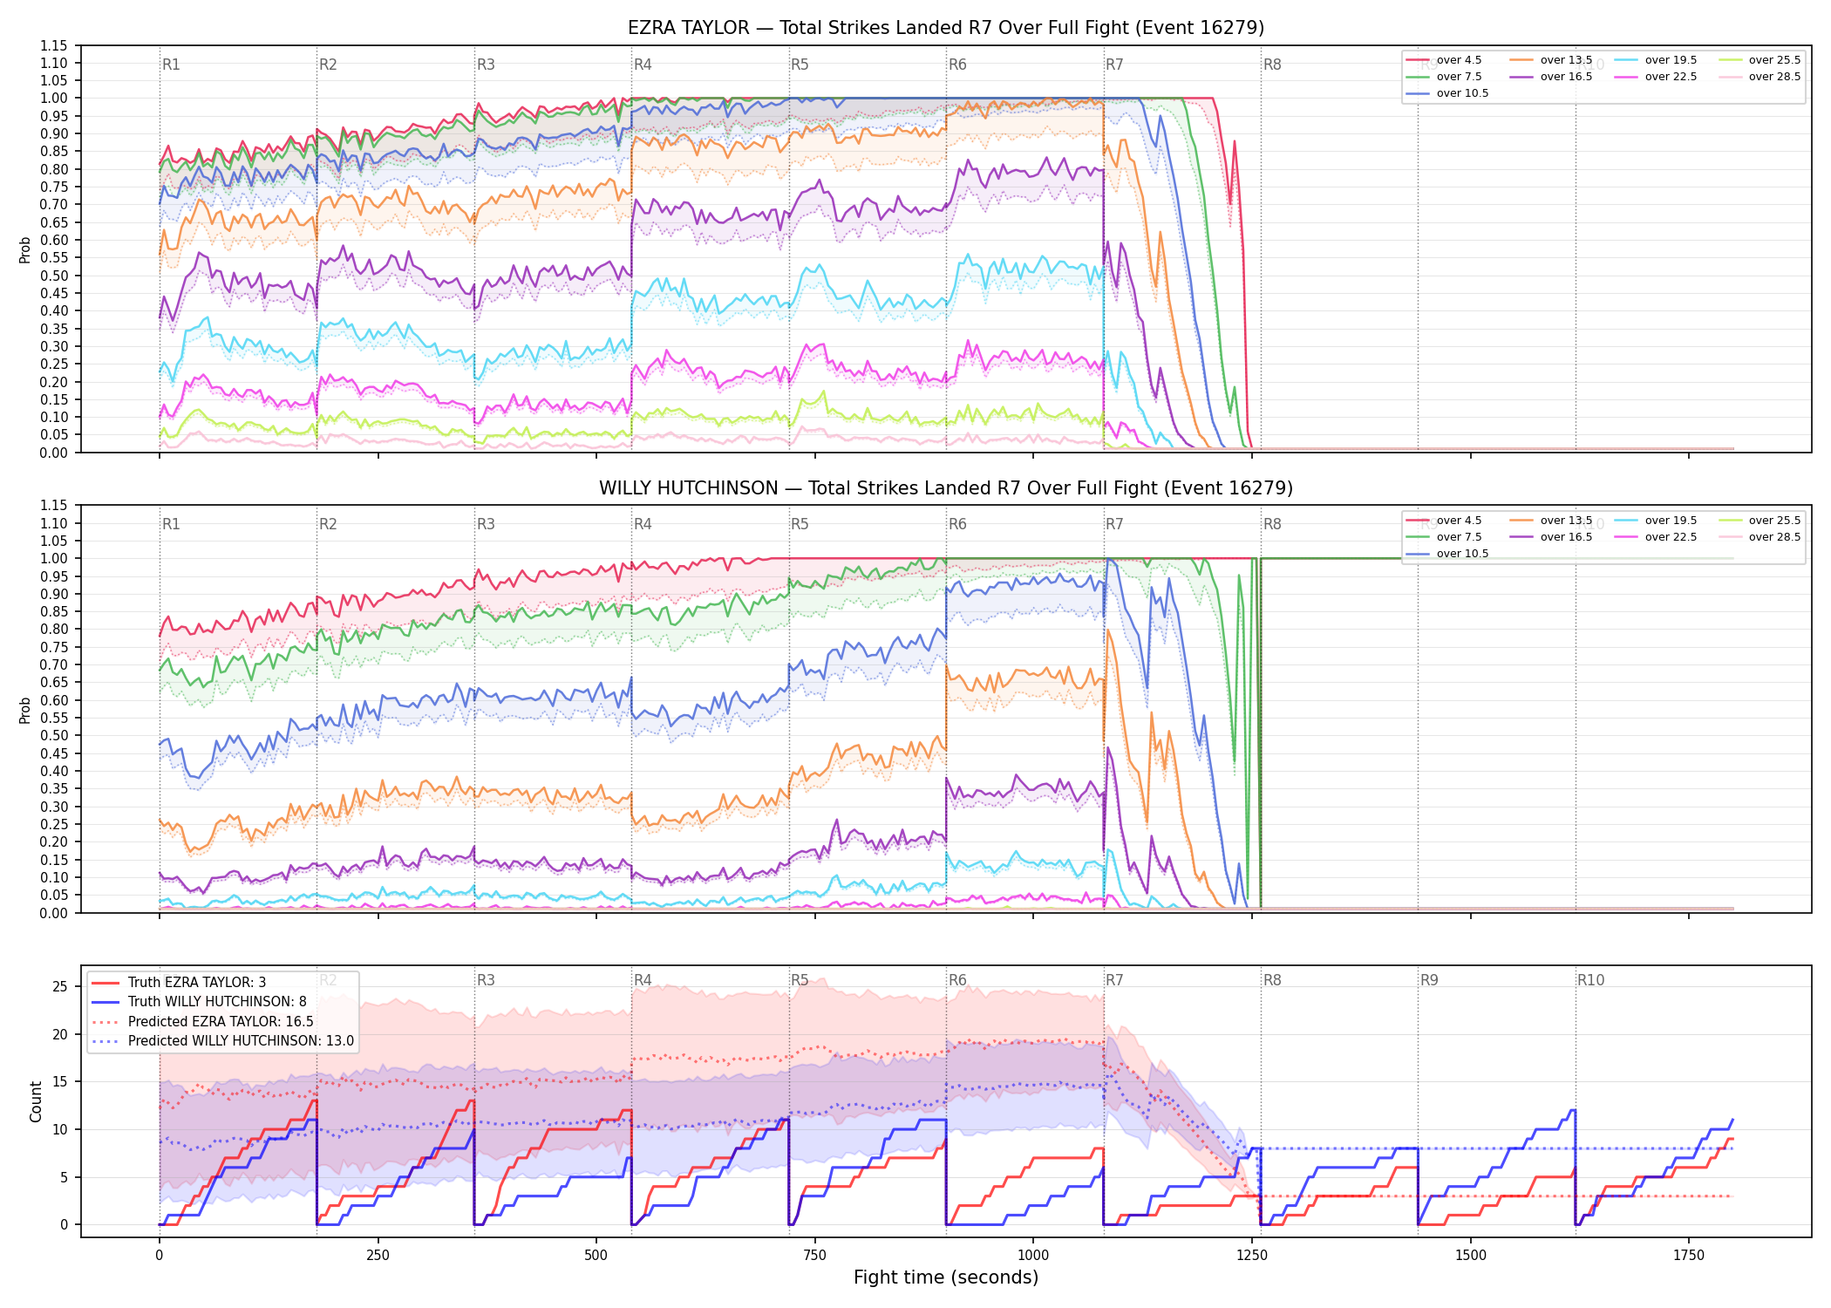The image size is (1831, 1308).
Task: Click the R9 round marker in the Count chart
Action: (1429, 980)
